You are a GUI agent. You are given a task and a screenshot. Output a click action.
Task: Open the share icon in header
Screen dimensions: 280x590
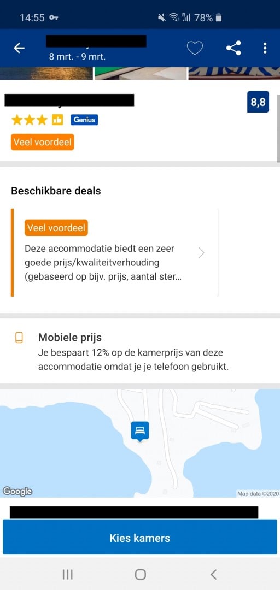[x=234, y=48]
